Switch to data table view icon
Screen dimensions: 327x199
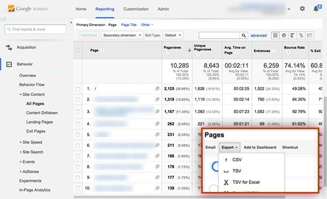point(275,35)
